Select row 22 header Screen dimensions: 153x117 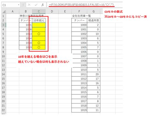tap(4, 110)
